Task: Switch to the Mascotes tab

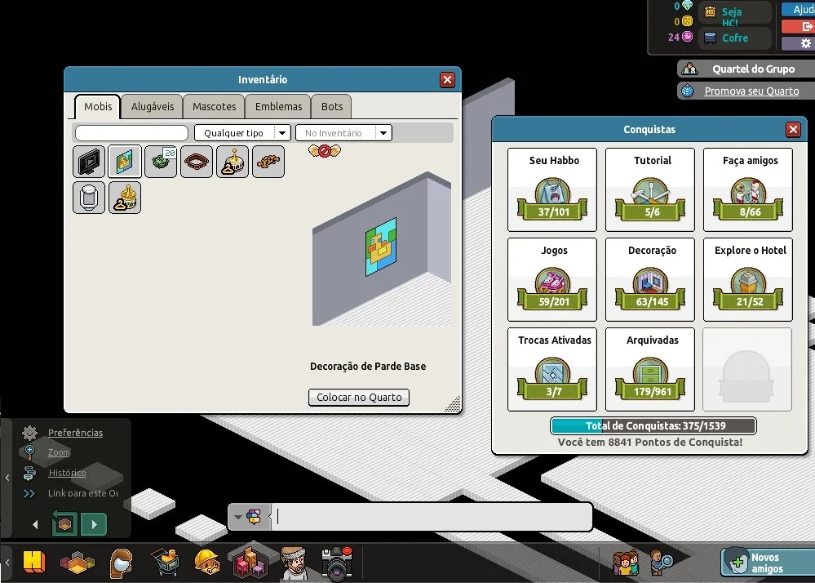Action: pos(214,107)
